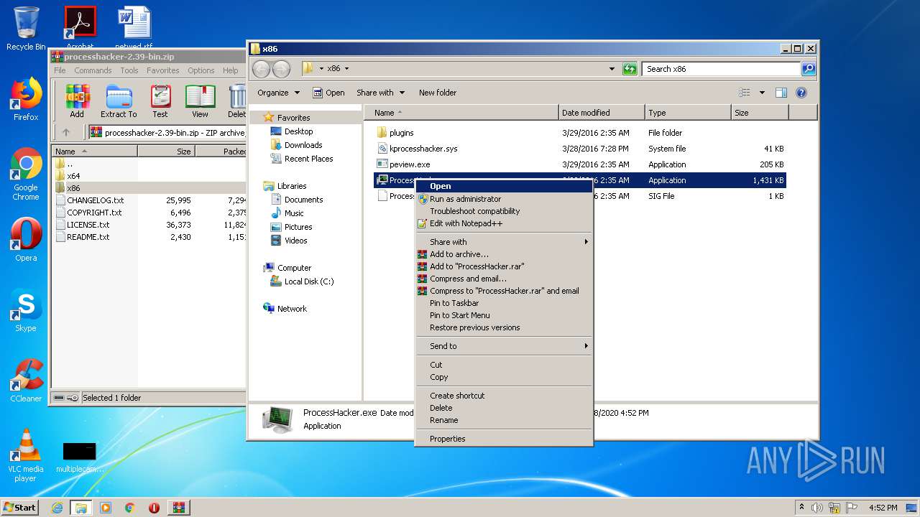Select the Google Chrome desktop shortcut

(x=26, y=174)
